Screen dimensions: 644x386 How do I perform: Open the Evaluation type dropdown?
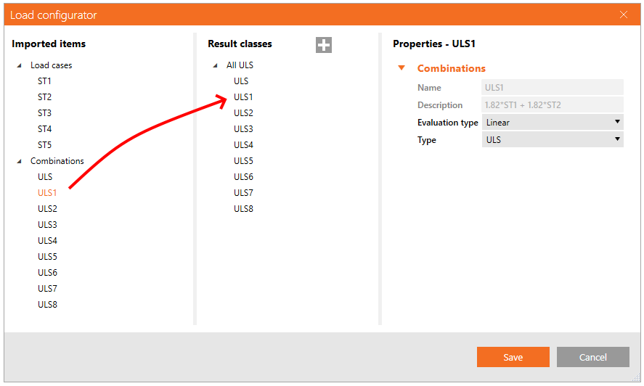click(553, 123)
